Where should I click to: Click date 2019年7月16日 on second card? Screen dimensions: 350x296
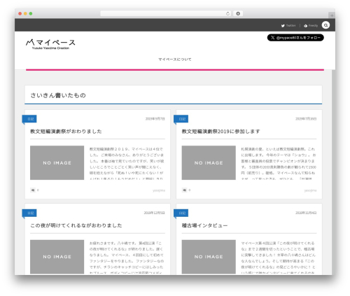pyautogui.click(x=306, y=119)
